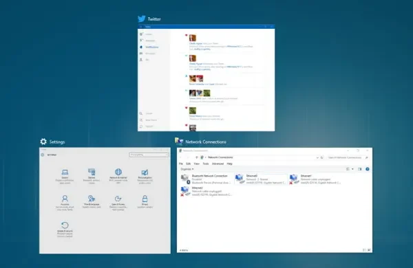
Task: Click Settings thumbnail title text
Action: point(57,142)
